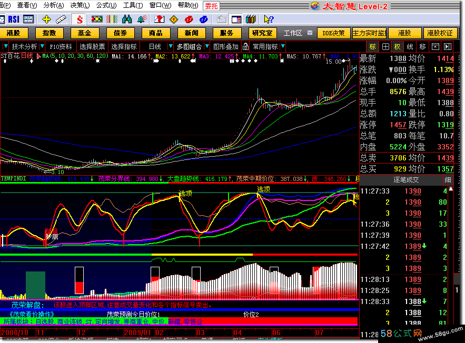Expand the 工作区 workspace dropdown arrow
This screenshot has height=343, width=465.
click(x=310, y=33)
